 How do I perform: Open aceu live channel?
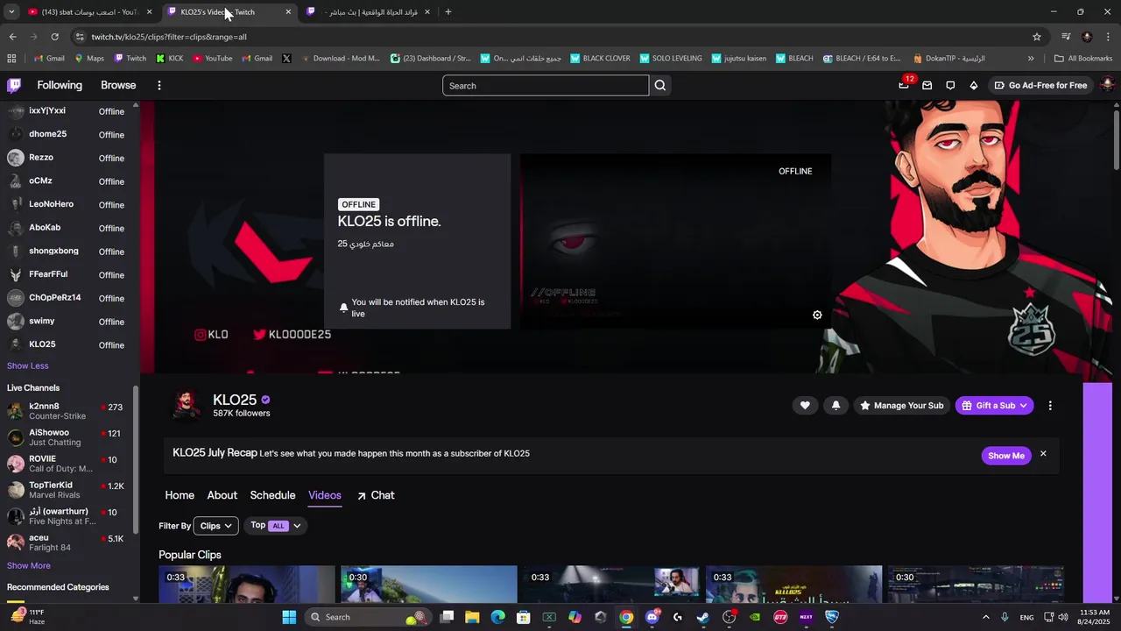[68, 542]
